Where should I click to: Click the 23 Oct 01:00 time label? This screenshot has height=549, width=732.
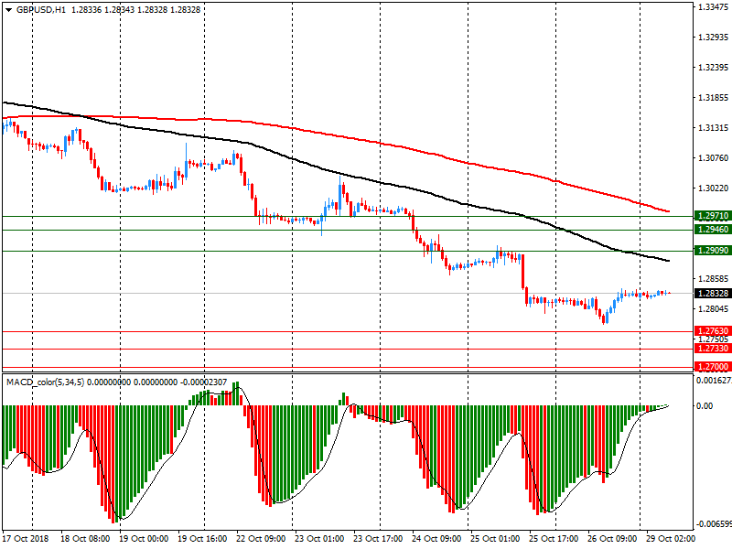pyautogui.click(x=319, y=539)
